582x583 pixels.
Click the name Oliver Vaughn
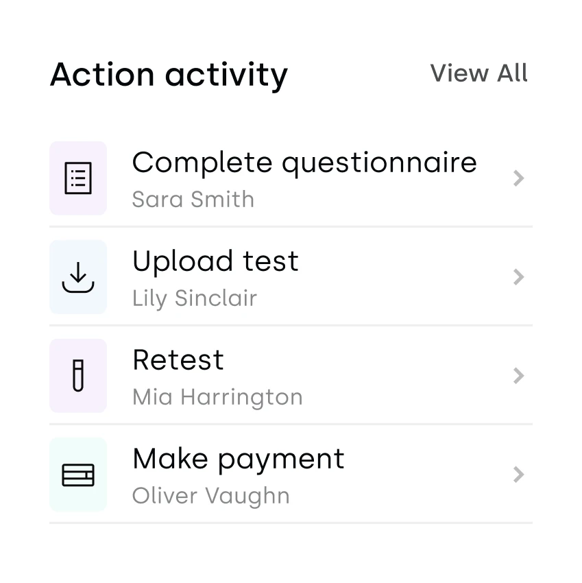coord(210,496)
